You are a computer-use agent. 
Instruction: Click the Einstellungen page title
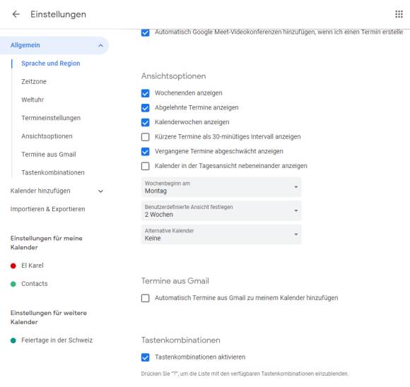coord(58,14)
